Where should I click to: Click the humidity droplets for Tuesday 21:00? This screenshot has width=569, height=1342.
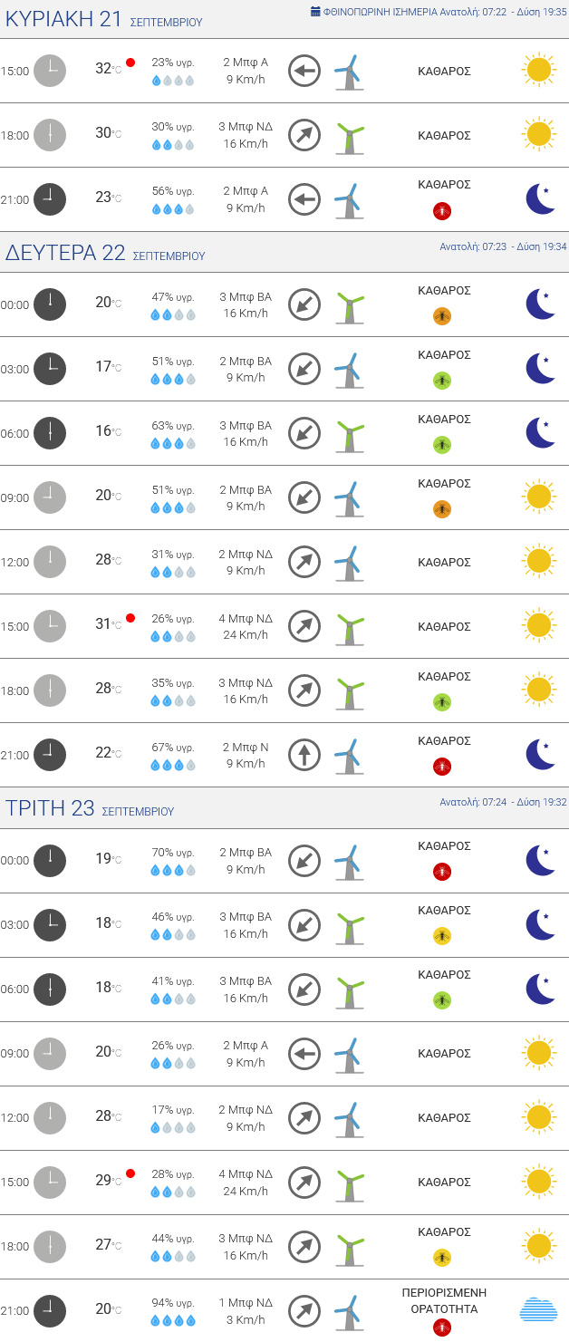click(x=172, y=1320)
